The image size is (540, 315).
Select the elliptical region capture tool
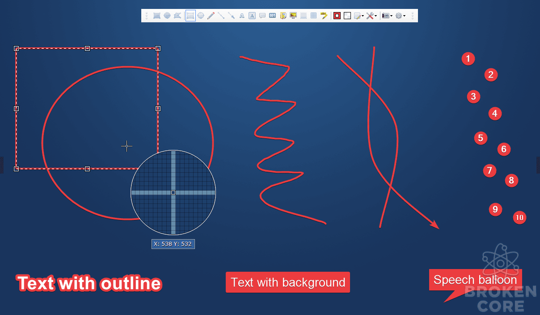tap(167, 16)
